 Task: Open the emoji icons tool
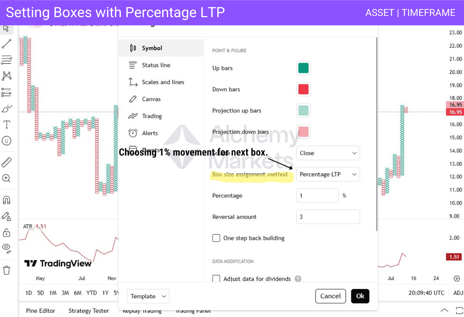(6, 141)
